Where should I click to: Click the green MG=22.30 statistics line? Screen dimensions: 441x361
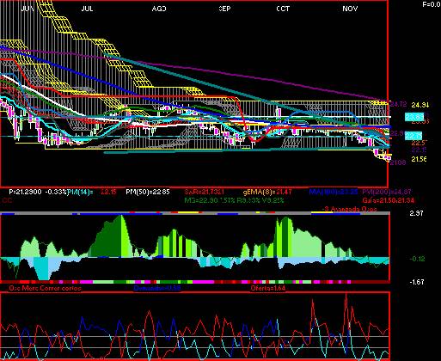click(234, 200)
